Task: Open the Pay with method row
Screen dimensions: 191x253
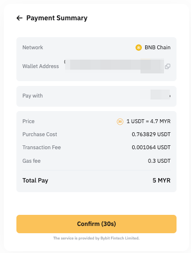Action: tap(96, 96)
